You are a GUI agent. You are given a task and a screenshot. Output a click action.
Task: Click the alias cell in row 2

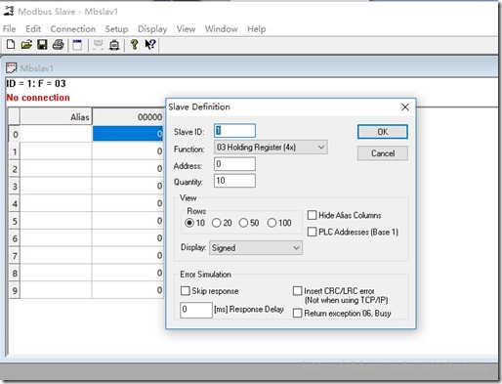[56, 169]
